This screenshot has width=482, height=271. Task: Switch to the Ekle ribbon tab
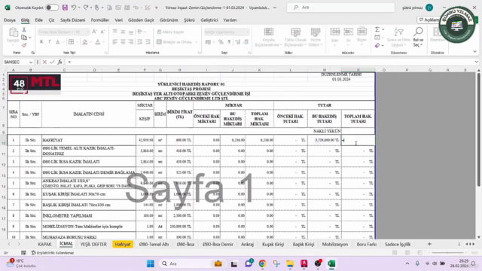coord(38,20)
